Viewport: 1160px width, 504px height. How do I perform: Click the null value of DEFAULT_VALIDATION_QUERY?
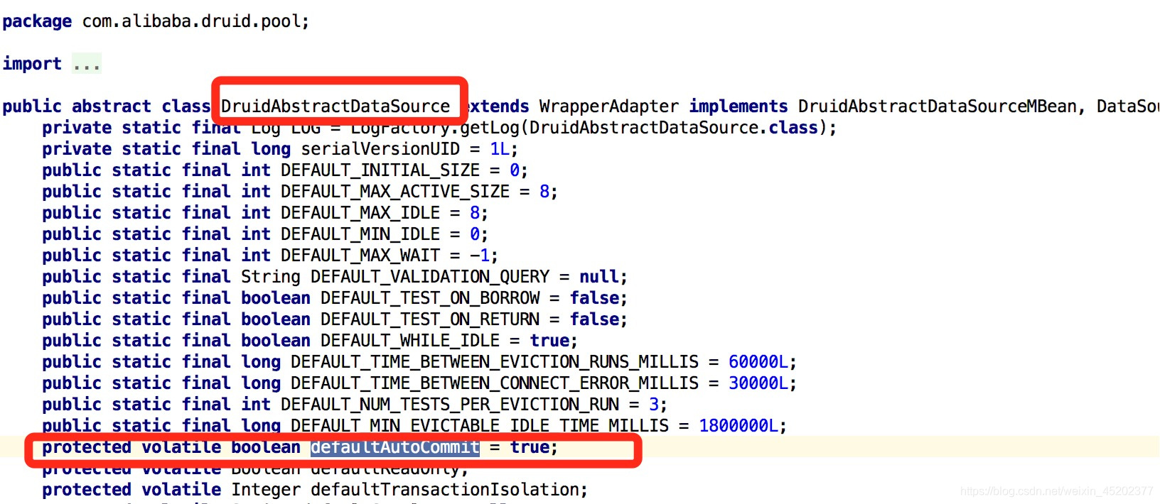(x=598, y=277)
